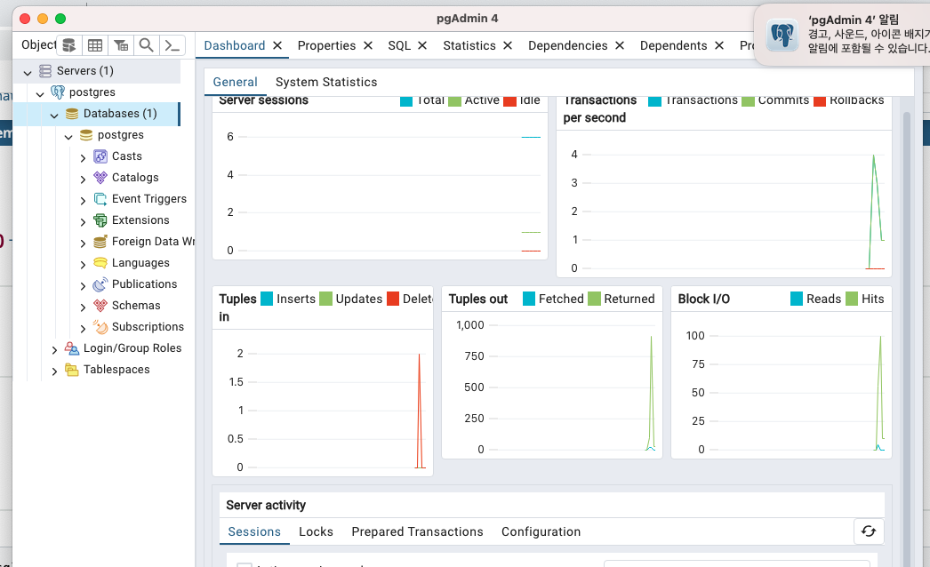Click the Subscriptions node icon
Screen dimensions: 930x567
coord(100,327)
